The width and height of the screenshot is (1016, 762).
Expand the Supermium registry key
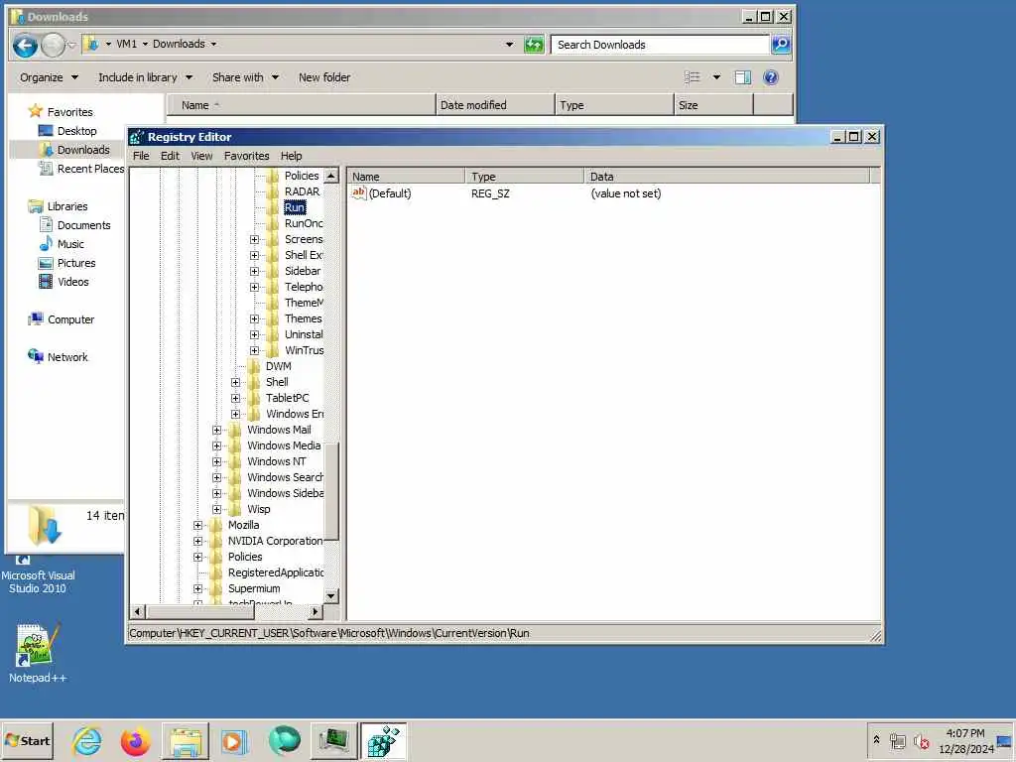[x=197, y=588]
